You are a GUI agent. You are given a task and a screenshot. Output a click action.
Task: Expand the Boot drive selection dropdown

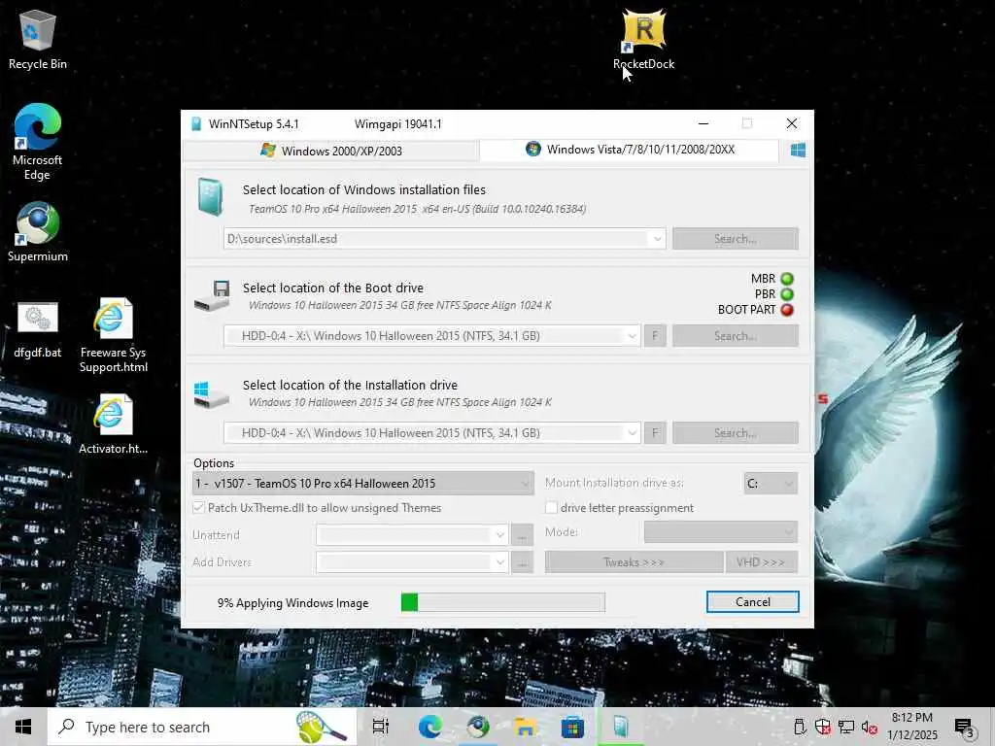tap(632, 336)
